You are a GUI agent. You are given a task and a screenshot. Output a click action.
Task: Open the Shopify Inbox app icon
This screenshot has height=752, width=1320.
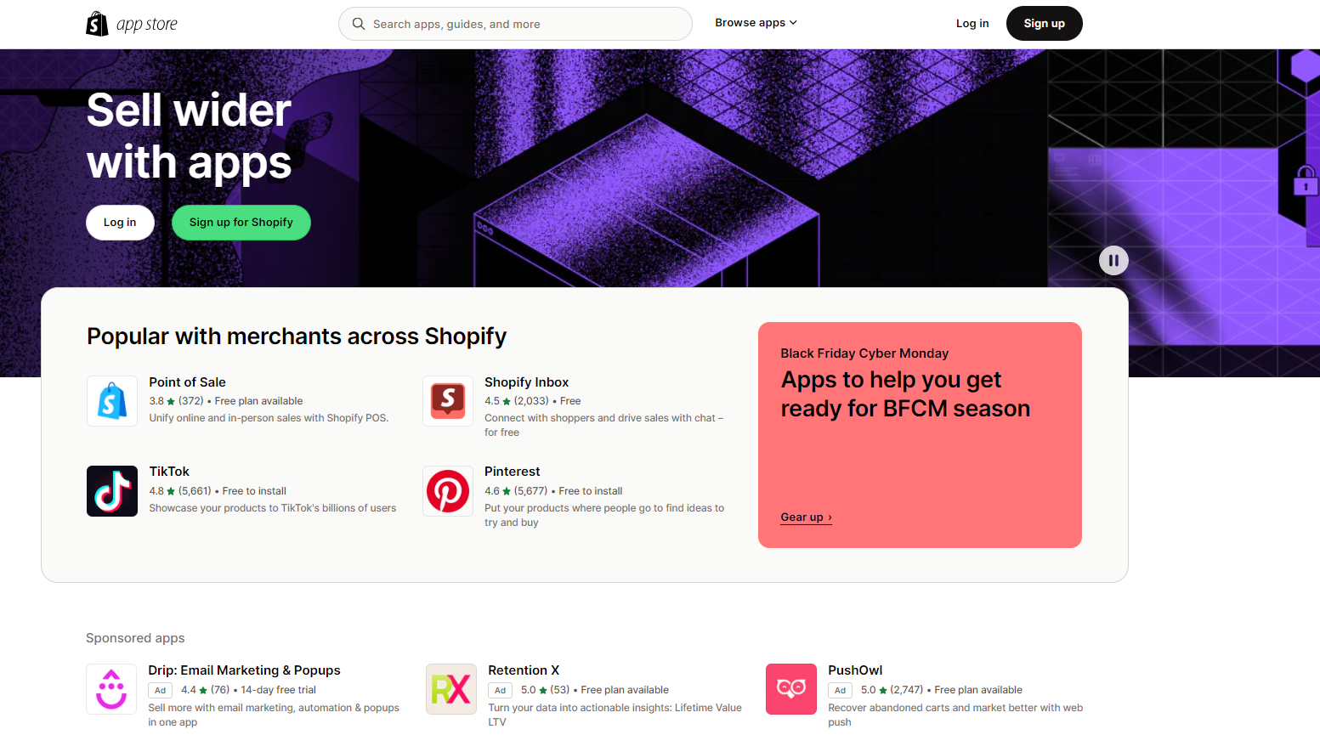(x=448, y=401)
